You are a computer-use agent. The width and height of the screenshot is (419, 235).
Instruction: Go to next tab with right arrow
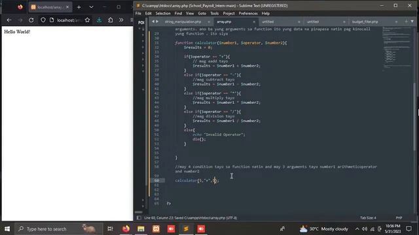pyautogui.click(x=157, y=22)
